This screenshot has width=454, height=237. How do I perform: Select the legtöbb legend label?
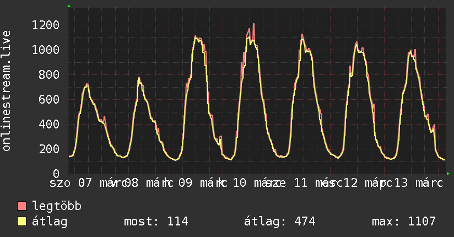click(x=57, y=206)
